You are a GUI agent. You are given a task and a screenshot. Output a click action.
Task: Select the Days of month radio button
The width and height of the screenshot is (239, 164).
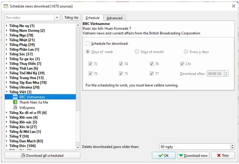(x=137, y=52)
